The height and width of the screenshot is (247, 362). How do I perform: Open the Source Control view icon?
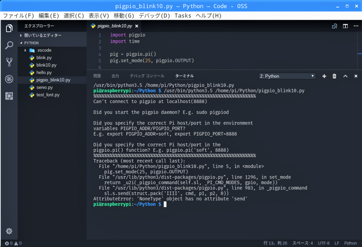[9, 62]
